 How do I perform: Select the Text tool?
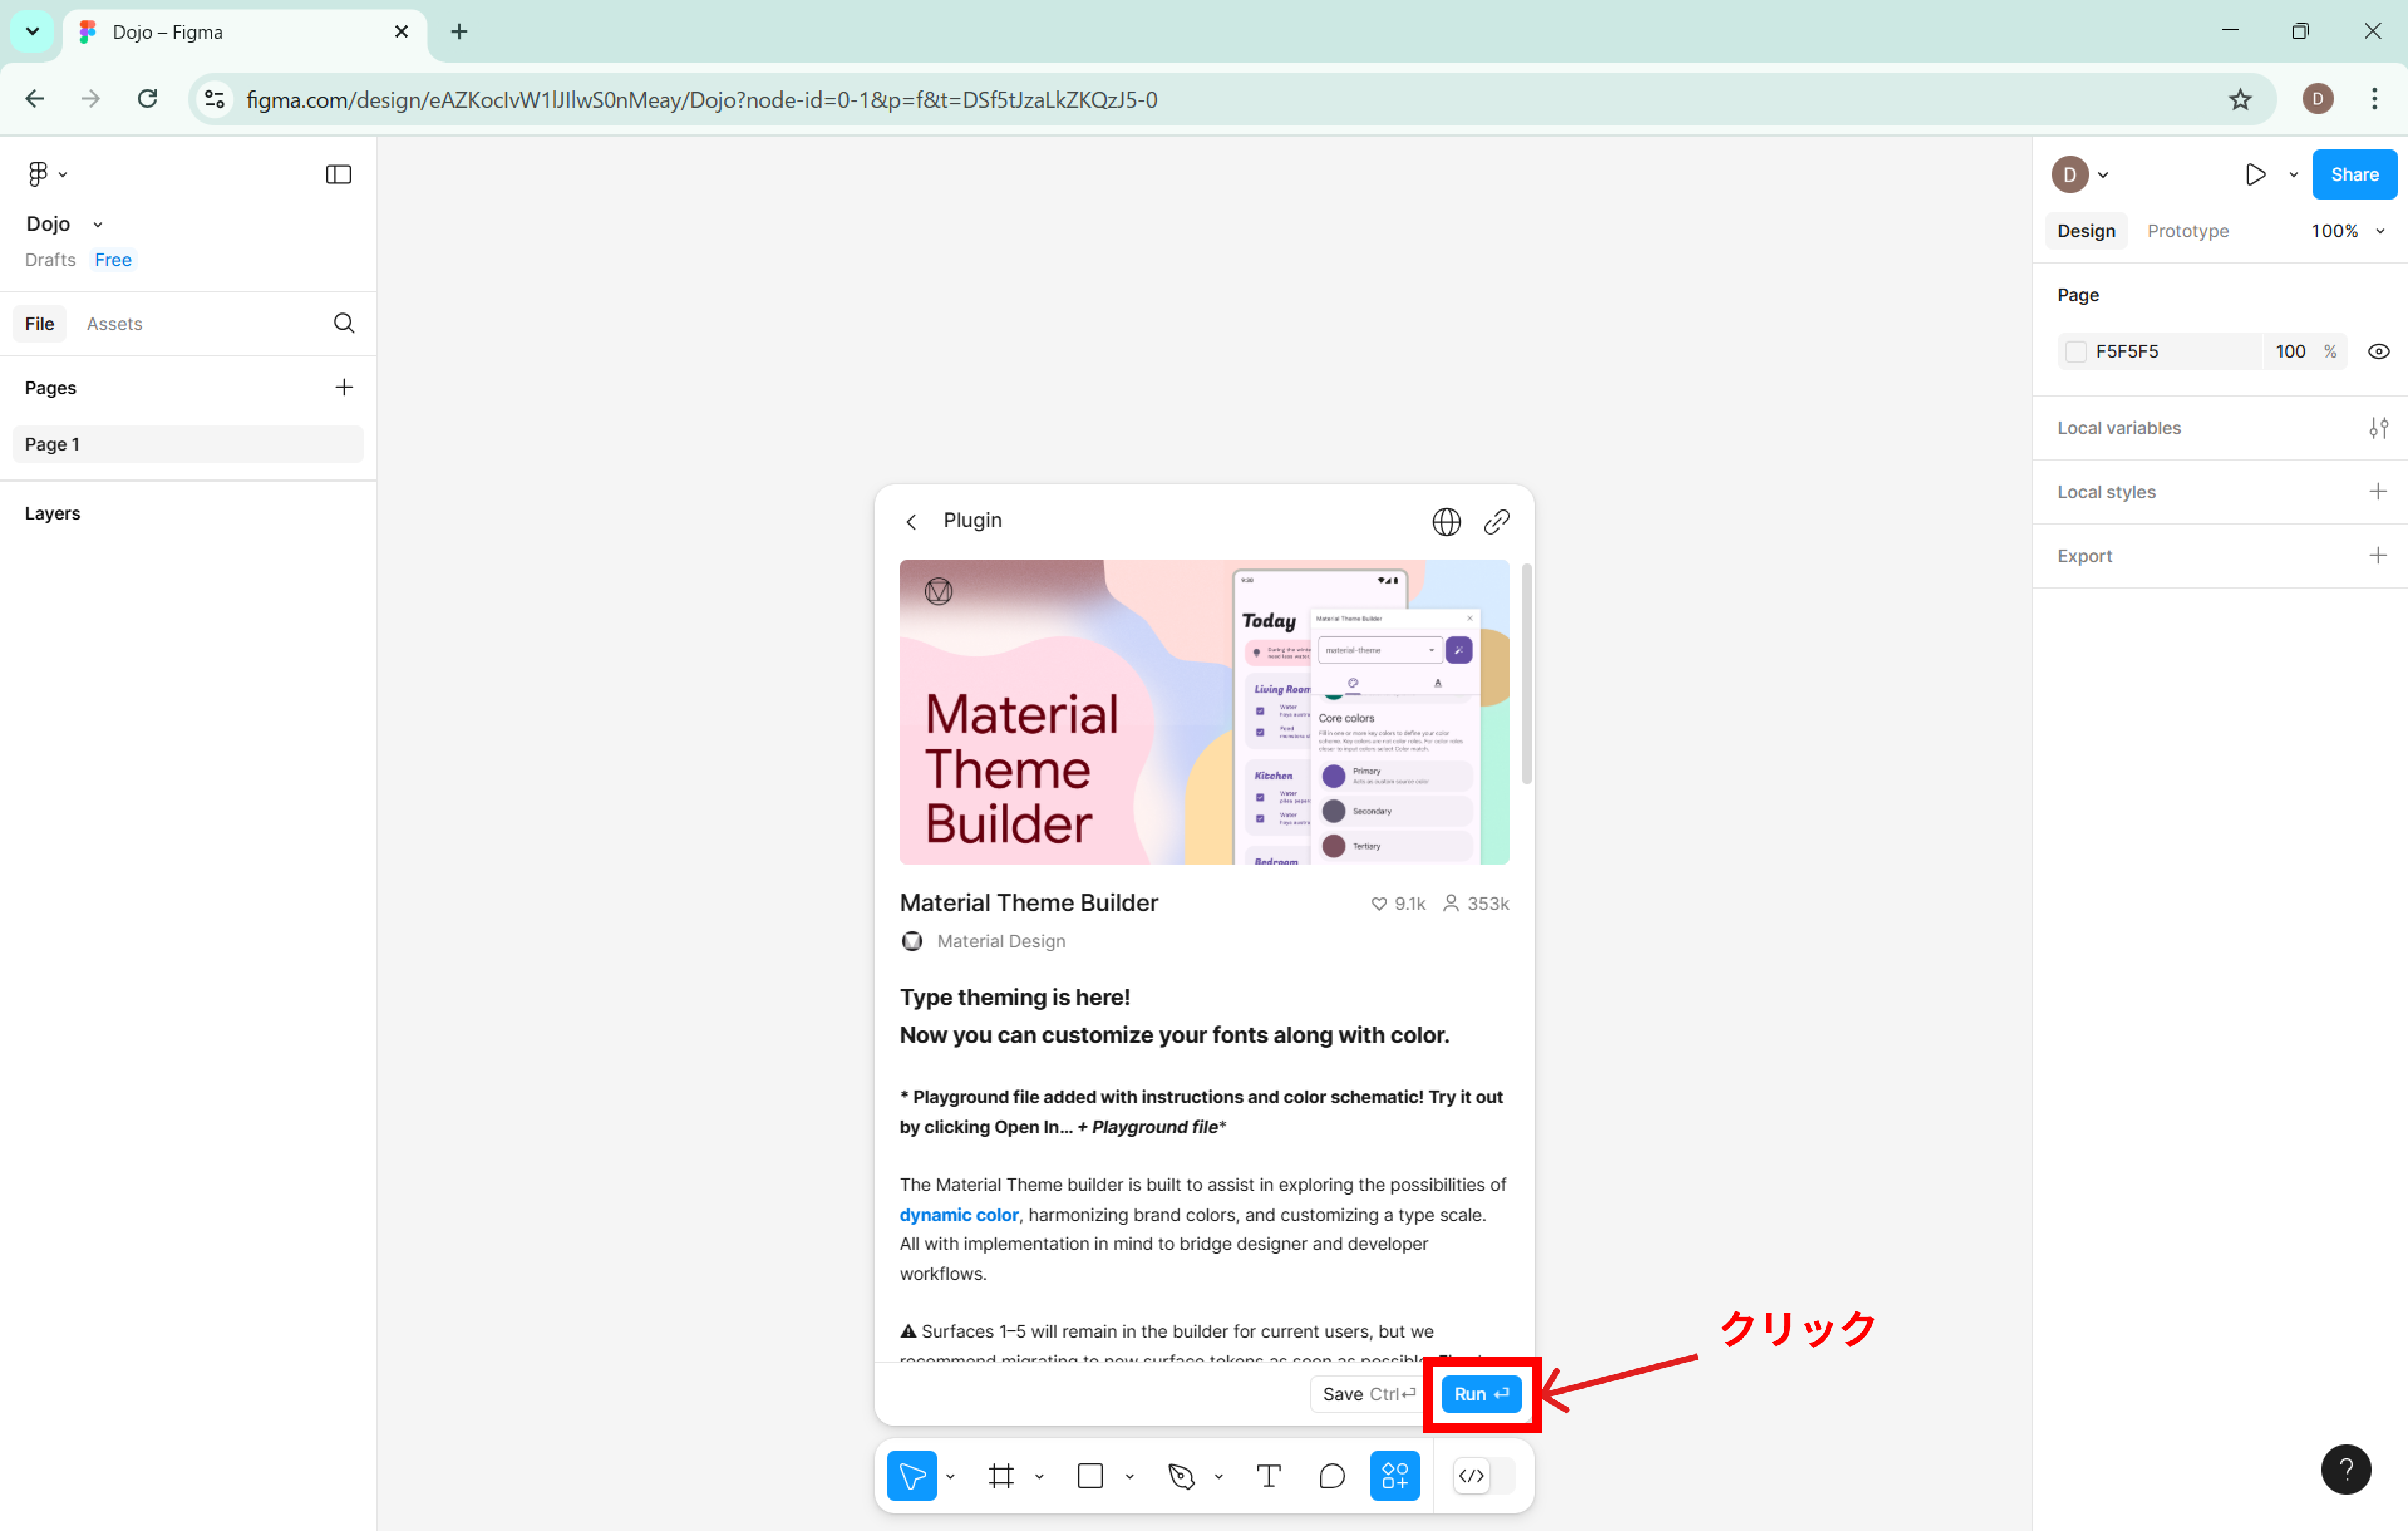1268,1476
